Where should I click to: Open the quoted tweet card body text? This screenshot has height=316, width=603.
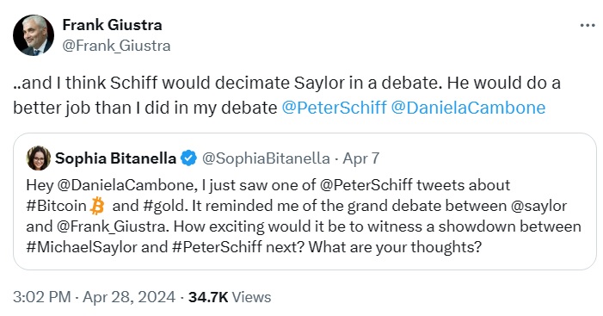pyautogui.click(x=304, y=216)
